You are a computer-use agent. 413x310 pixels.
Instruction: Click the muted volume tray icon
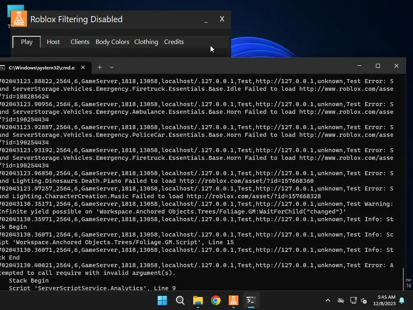(x=364, y=300)
